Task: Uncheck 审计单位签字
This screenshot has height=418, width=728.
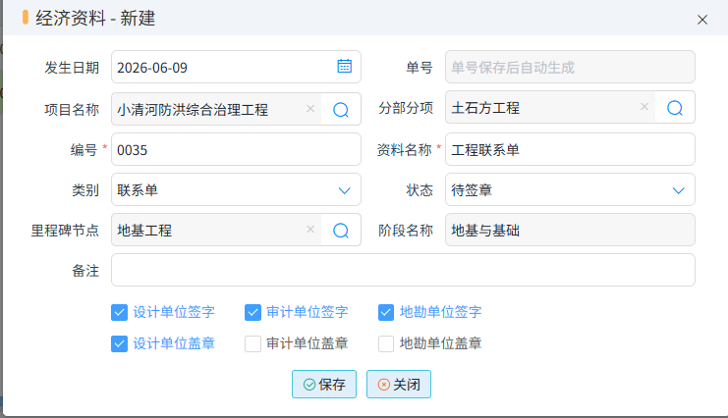Action: 252,312
